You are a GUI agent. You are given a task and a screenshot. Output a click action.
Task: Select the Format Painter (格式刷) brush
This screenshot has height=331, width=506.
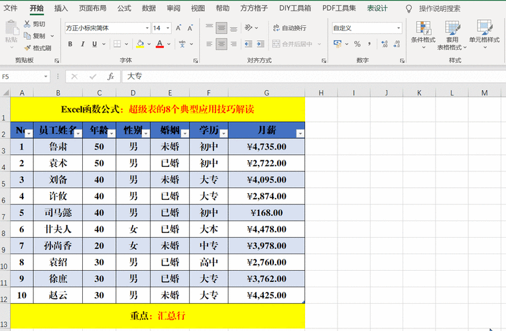pos(27,48)
